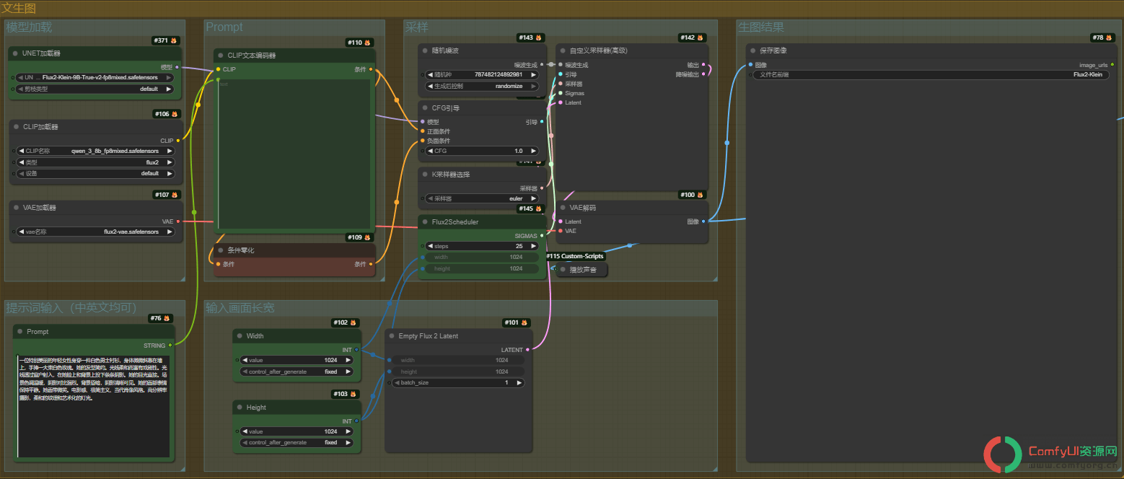Open the 采样器 euler dropdown
Viewport: 1124px width, 479px height.
click(x=483, y=198)
